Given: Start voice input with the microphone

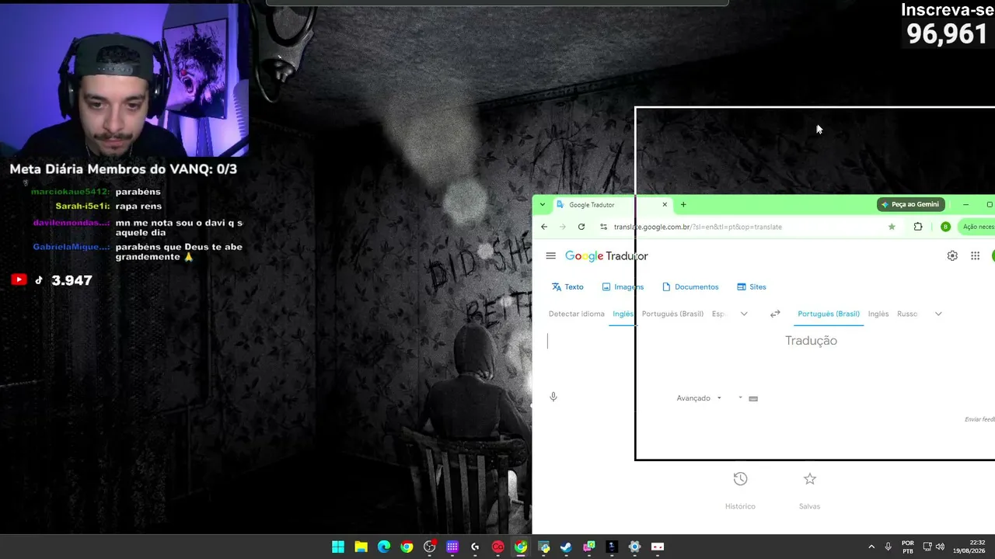Looking at the screenshot, I should pyautogui.click(x=553, y=398).
